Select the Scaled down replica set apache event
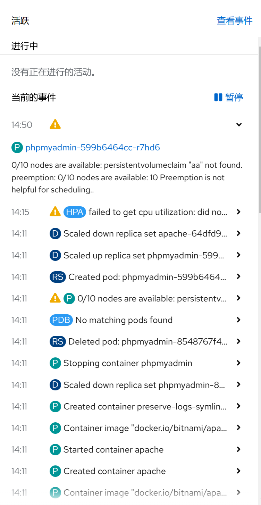The width and height of the screenshot is (261, 505). pos(145,234)
